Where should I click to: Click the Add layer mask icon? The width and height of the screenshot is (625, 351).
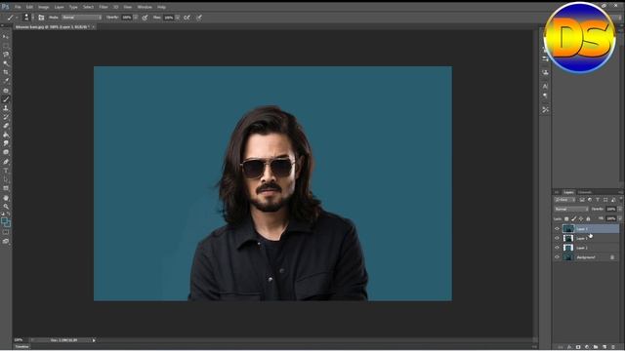click(x=578, y=347)
